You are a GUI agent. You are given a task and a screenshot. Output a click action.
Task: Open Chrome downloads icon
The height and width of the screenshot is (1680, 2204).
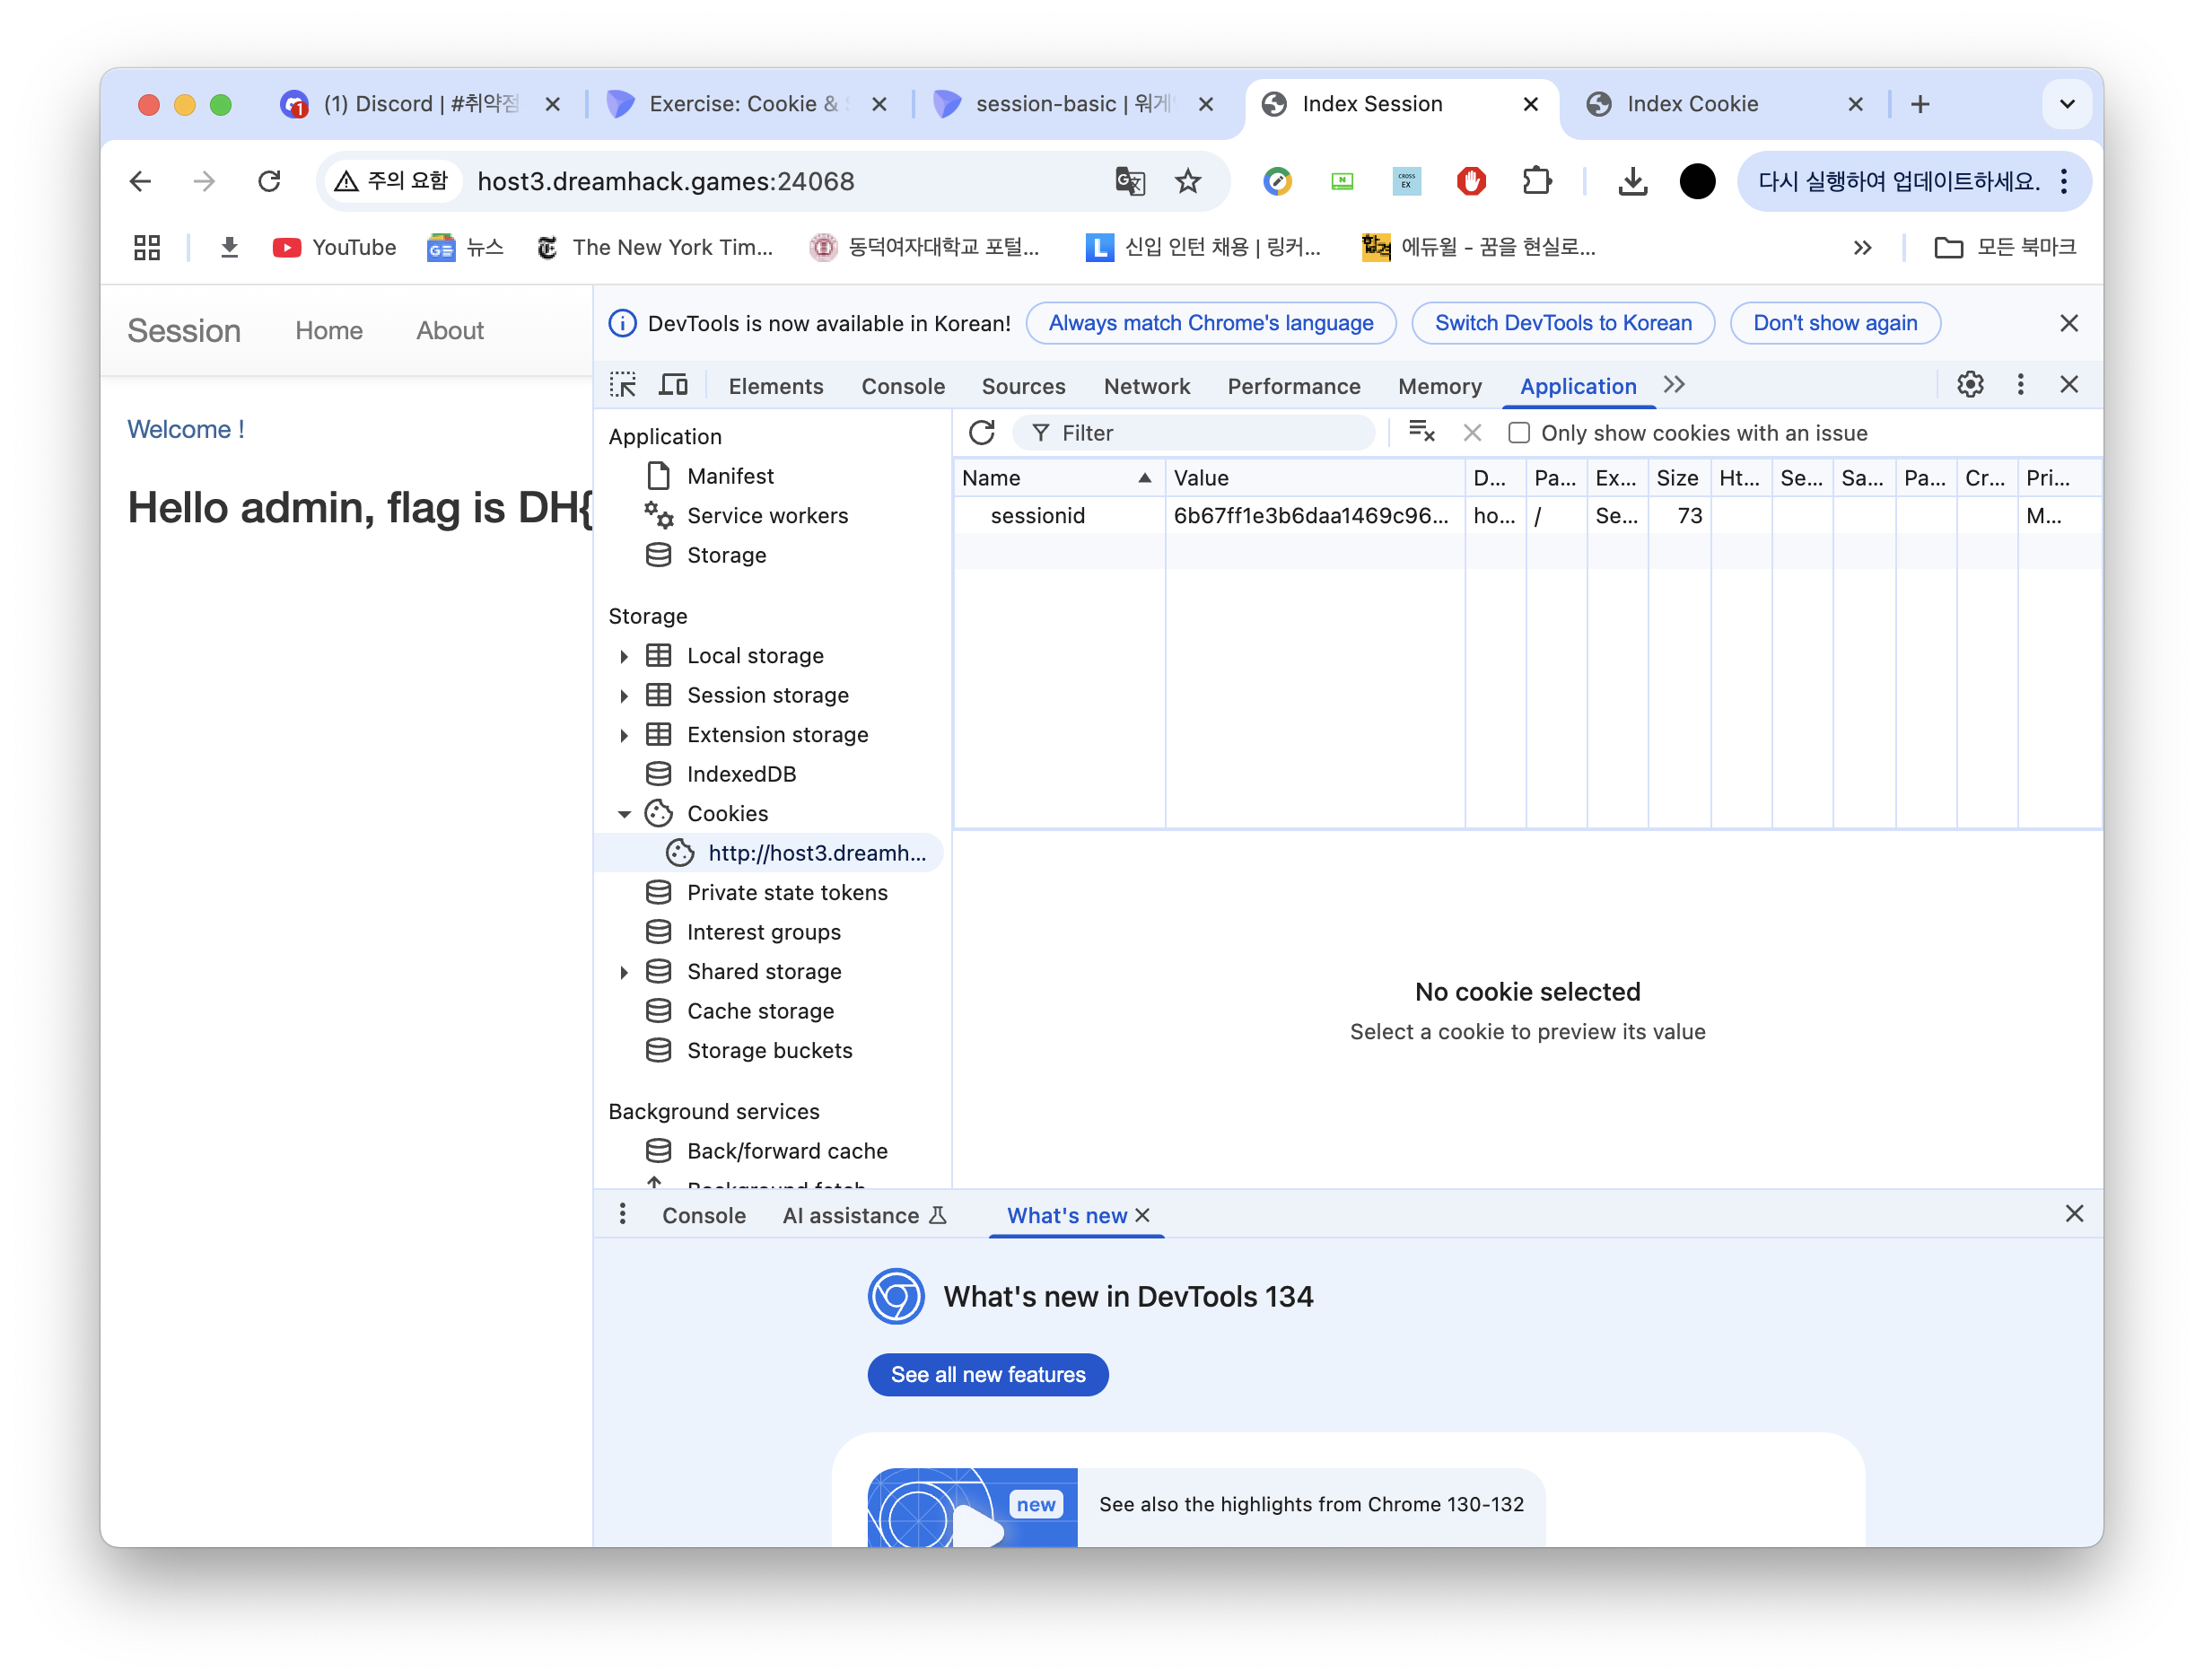[1632, 181]
